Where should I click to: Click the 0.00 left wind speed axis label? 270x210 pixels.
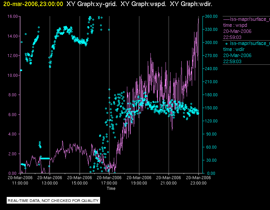pos(13,173)
